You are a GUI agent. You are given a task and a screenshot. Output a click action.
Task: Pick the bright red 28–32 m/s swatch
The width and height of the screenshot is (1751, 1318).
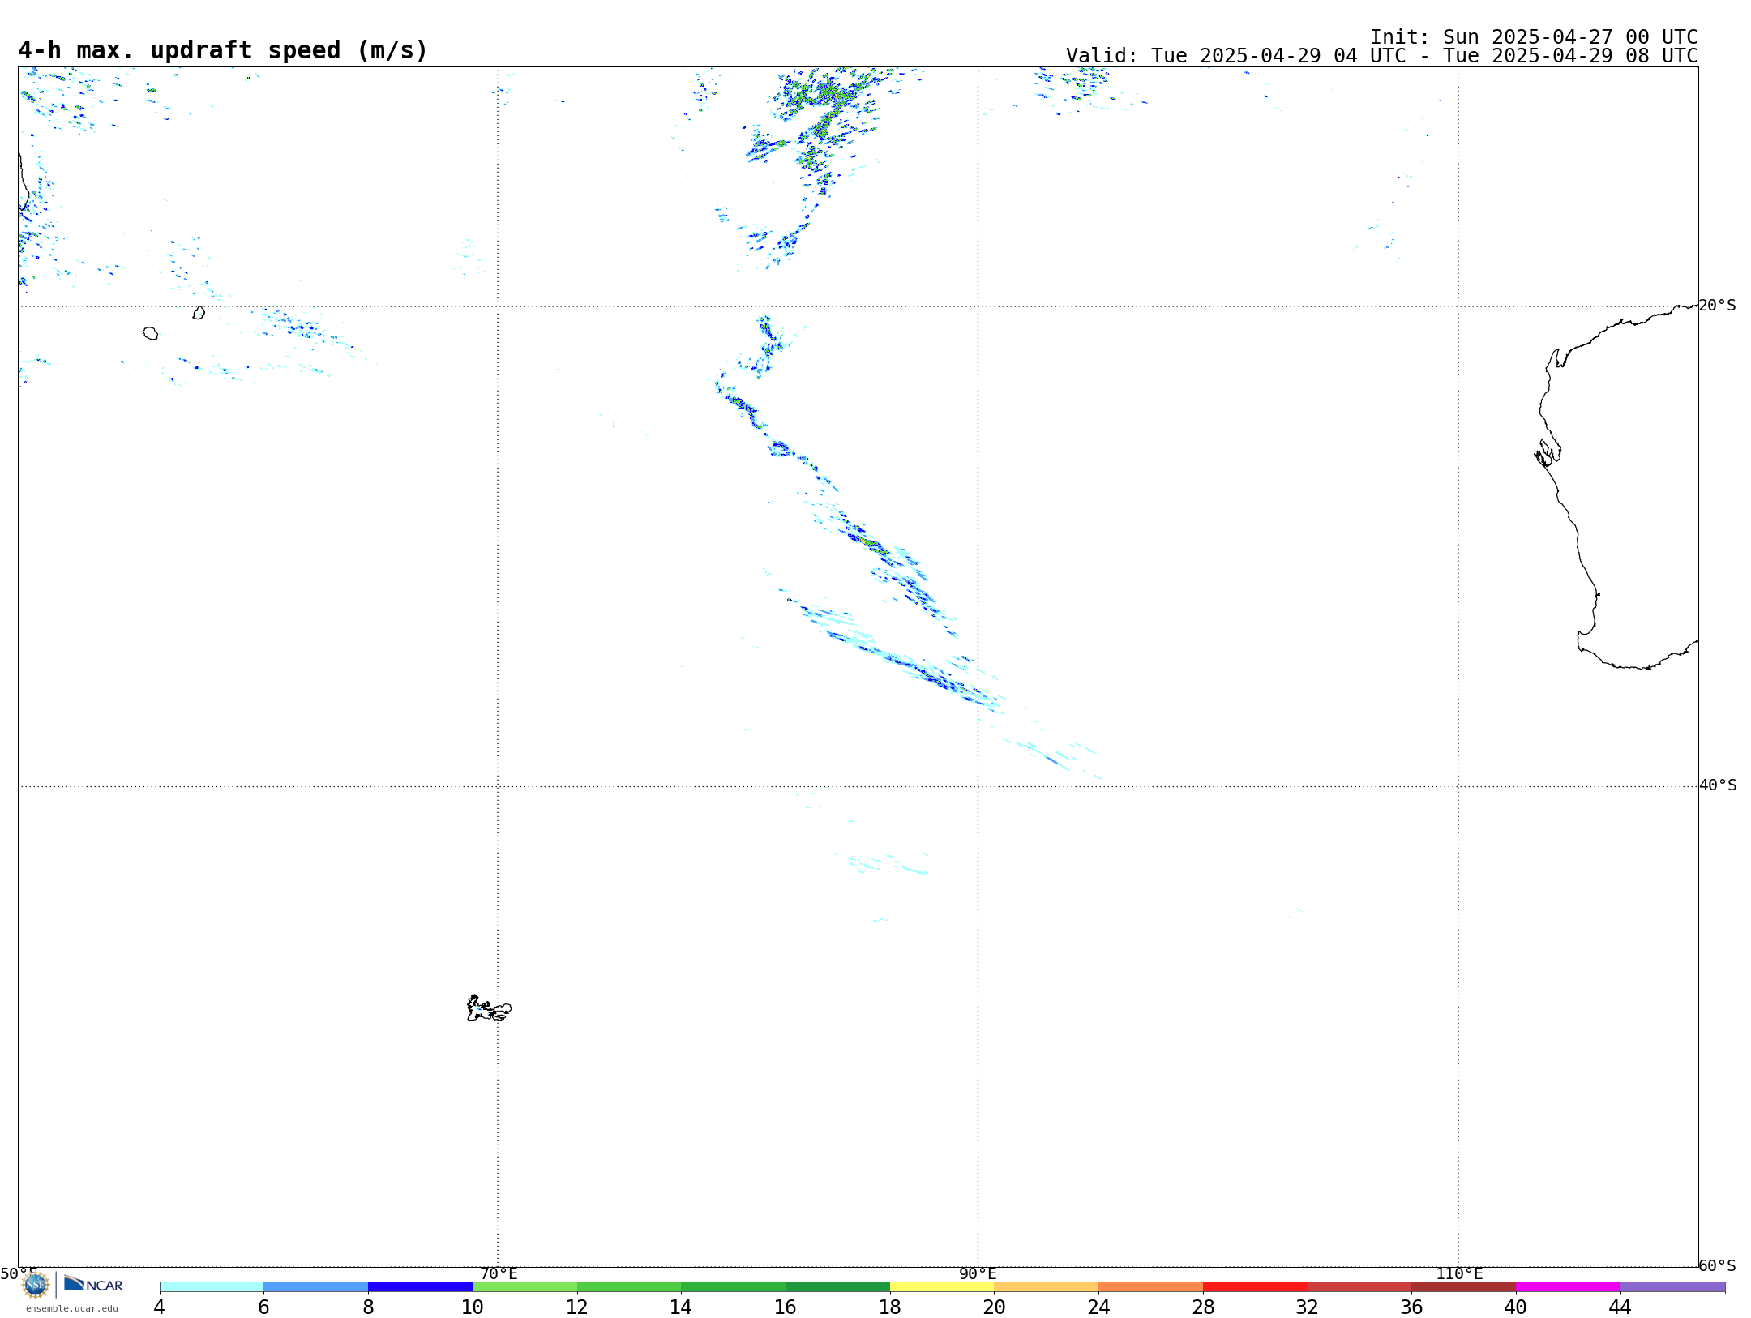point(1255,1287)
